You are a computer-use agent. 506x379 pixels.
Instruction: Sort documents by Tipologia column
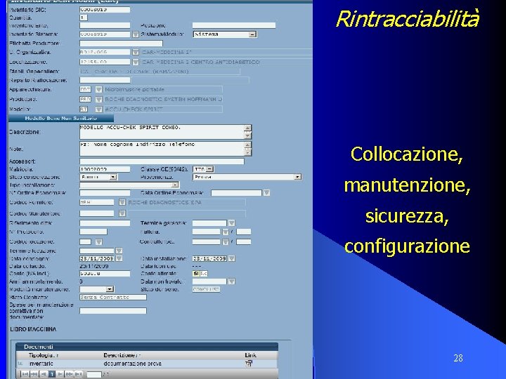point(44,355)
